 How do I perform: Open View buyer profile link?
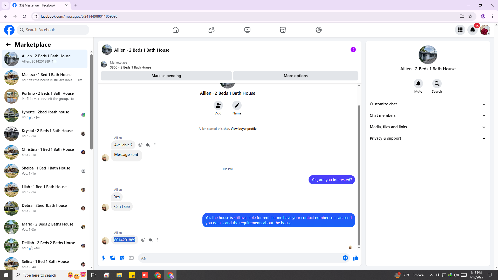[243, 129]
